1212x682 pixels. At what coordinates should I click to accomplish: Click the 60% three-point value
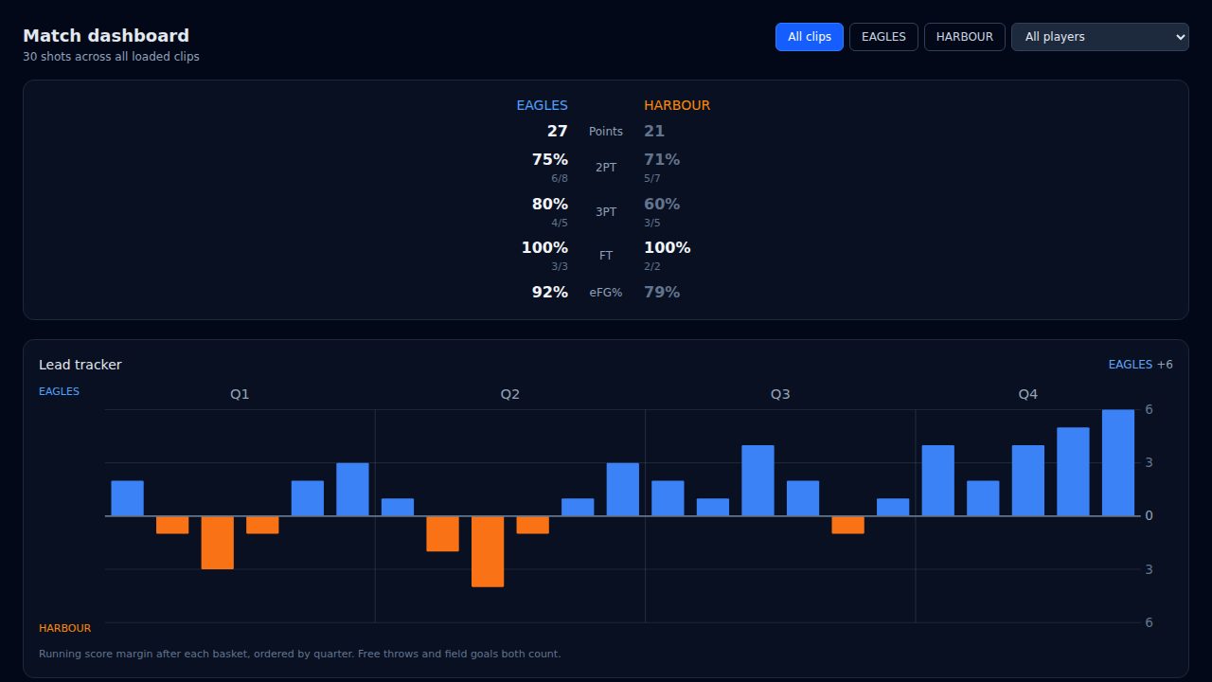[x=662, y=204]
